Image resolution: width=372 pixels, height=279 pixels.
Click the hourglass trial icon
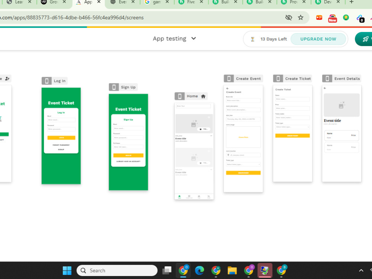point(253,39)
